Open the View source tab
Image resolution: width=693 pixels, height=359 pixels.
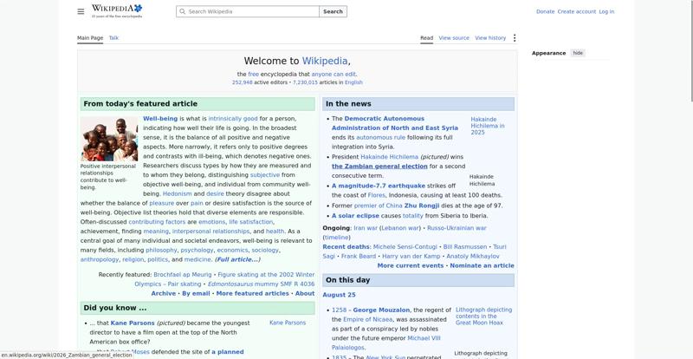tap(454, 38)
